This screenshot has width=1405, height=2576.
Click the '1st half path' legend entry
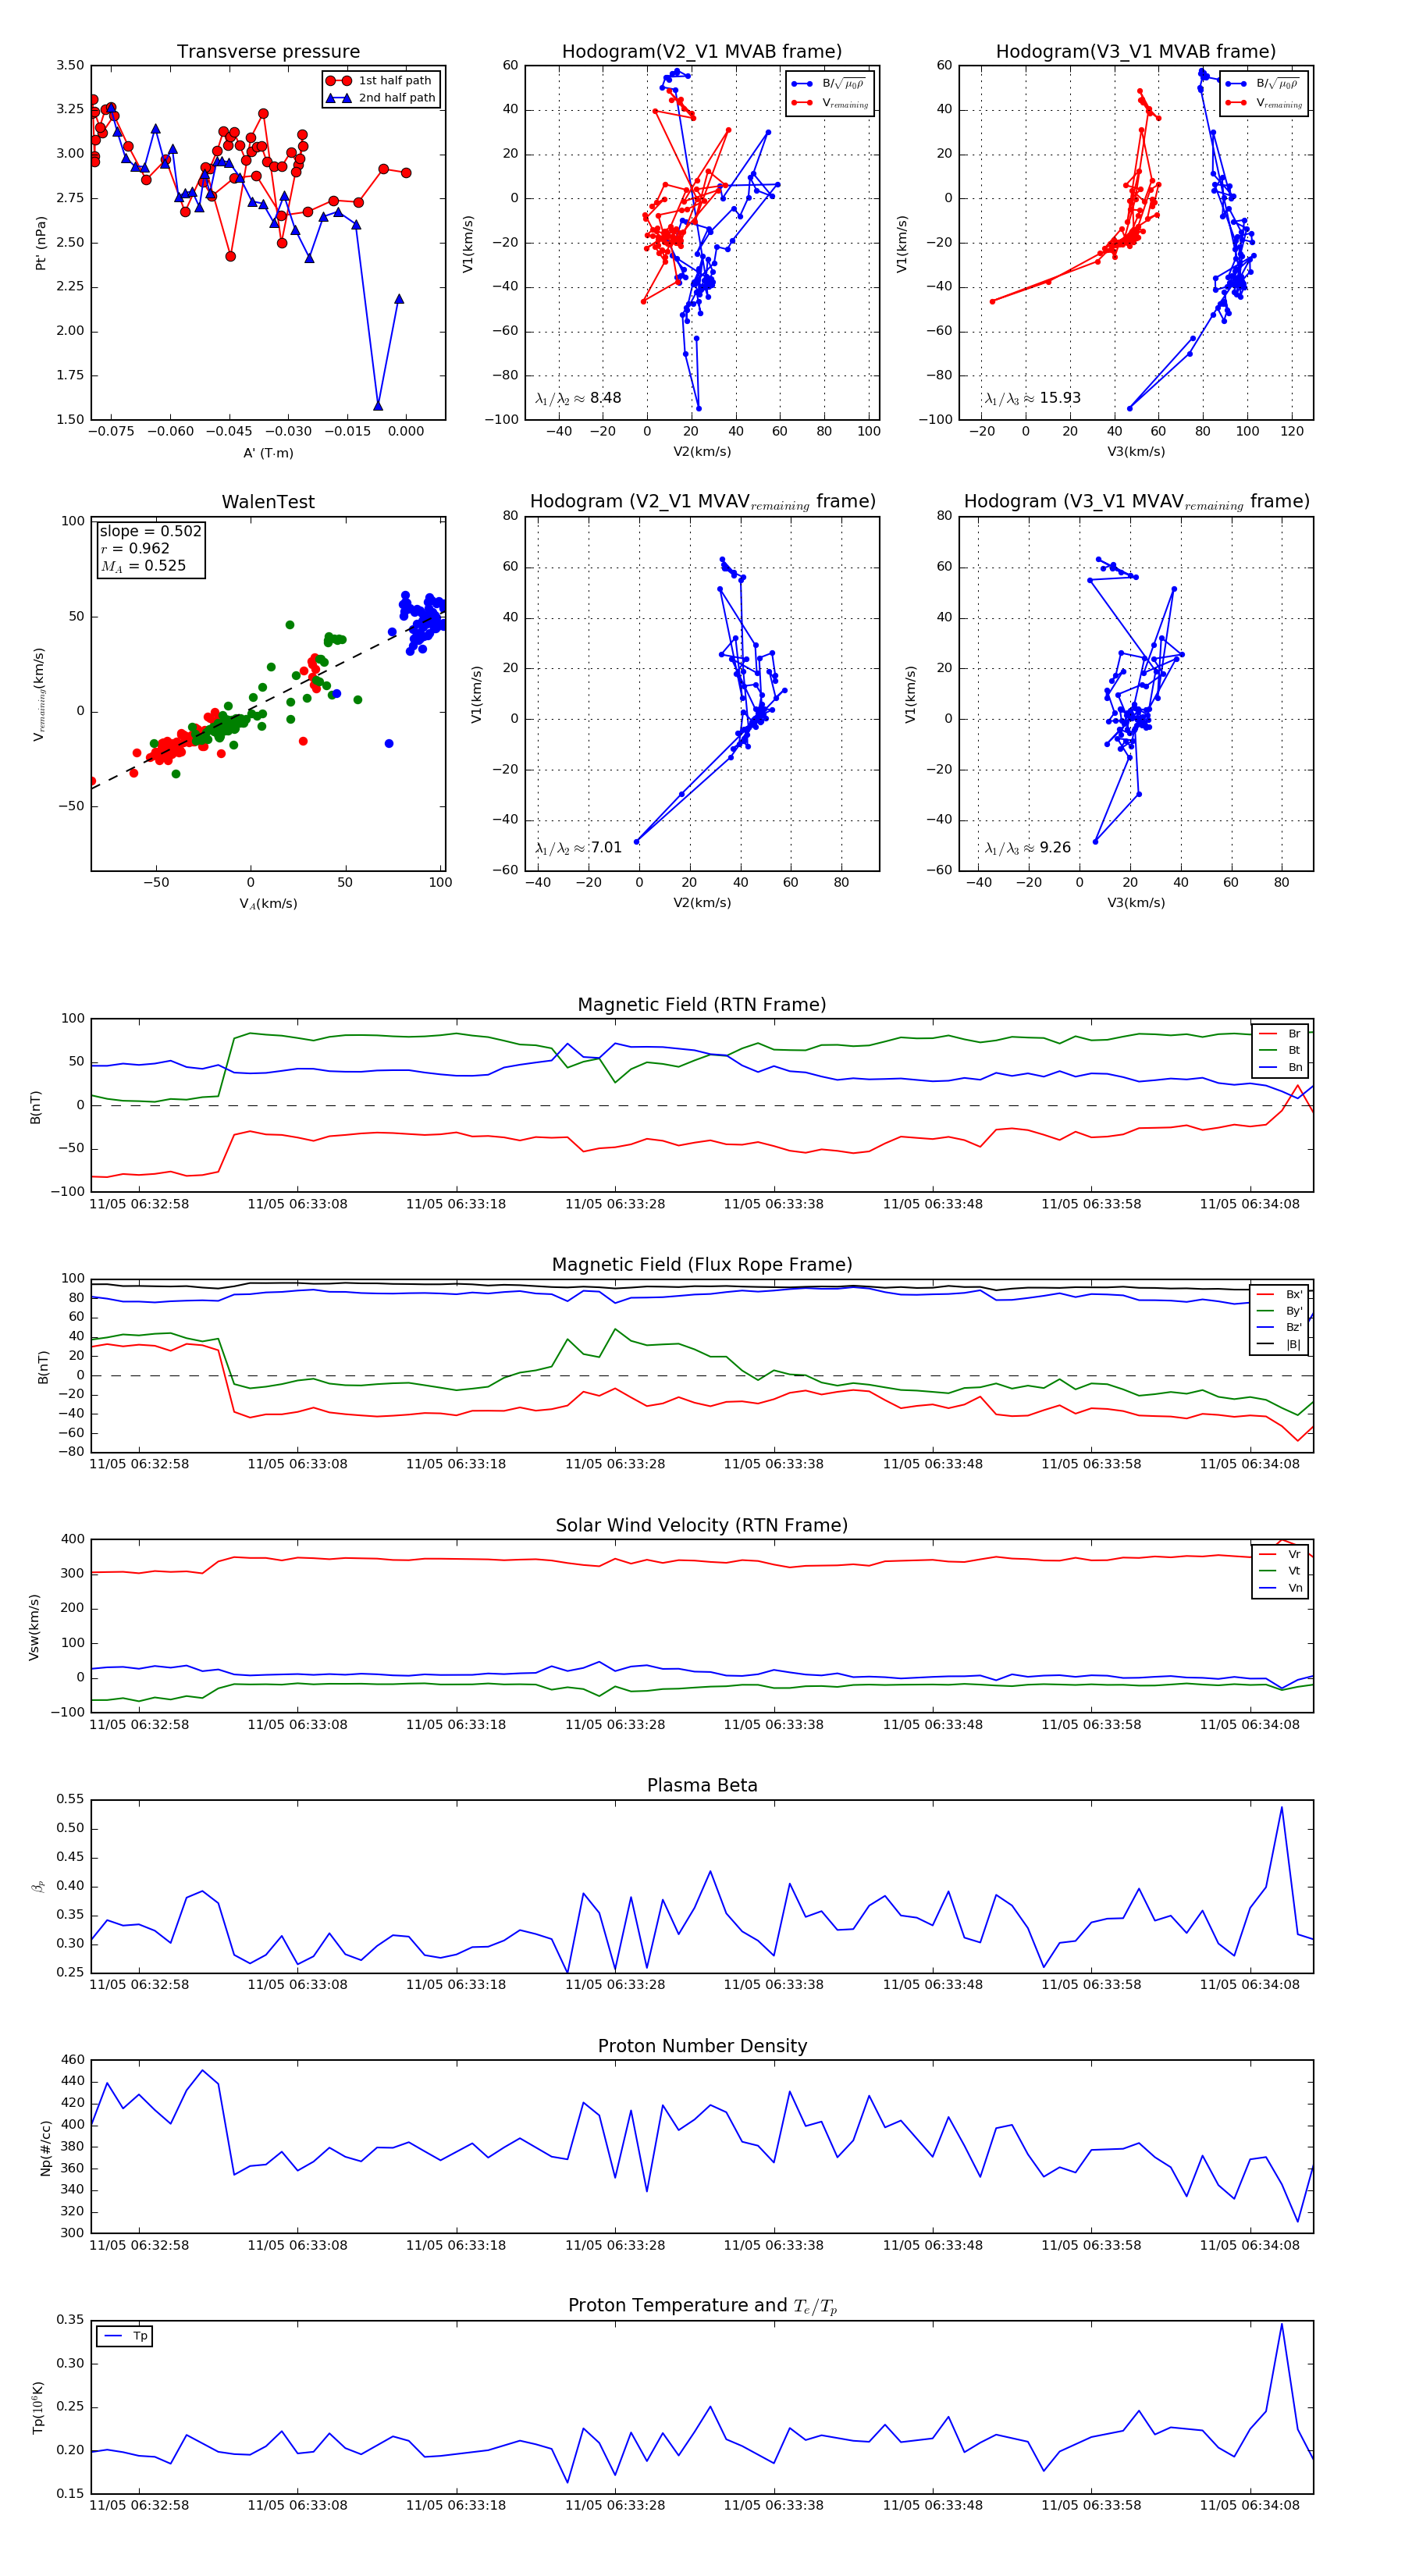pyautogui.click(x=381, y=81)
